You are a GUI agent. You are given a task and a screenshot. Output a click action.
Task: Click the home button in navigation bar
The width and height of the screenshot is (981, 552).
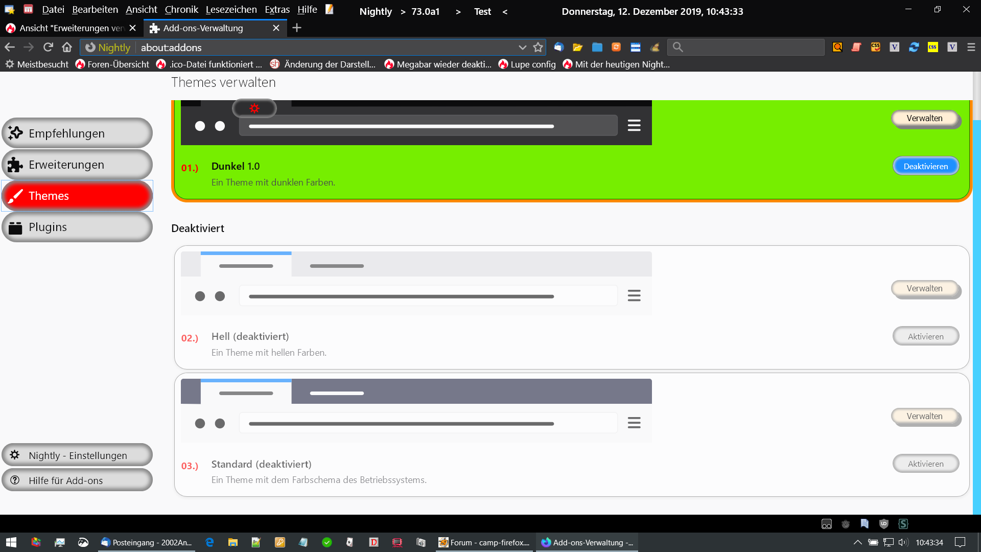tap(67, 48)
